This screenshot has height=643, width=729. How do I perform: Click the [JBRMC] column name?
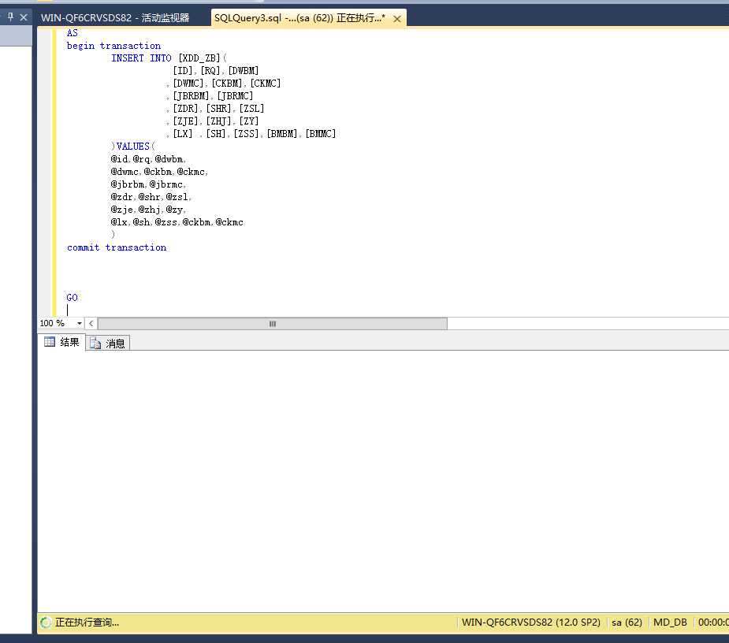click(236, 96)
